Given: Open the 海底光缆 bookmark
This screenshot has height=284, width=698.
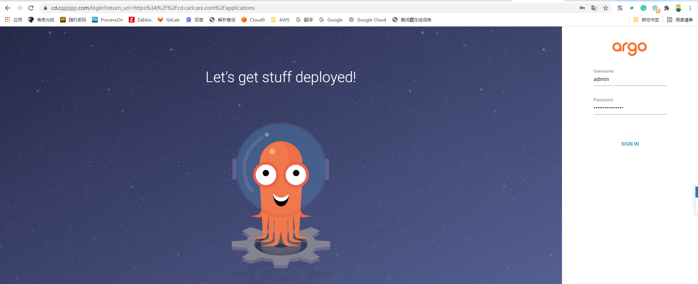Looking at the screenshot, I should tap(41, 20).
